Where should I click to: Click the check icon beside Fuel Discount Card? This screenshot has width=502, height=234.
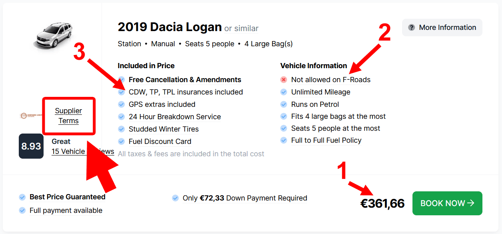coord(122,142)
